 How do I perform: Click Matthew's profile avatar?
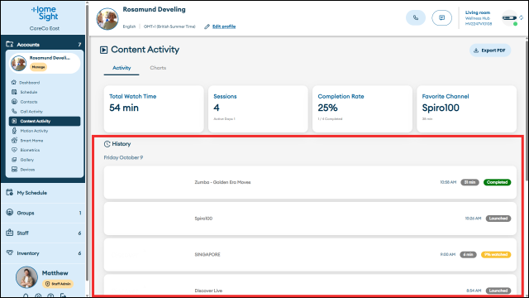pos(26,277)
